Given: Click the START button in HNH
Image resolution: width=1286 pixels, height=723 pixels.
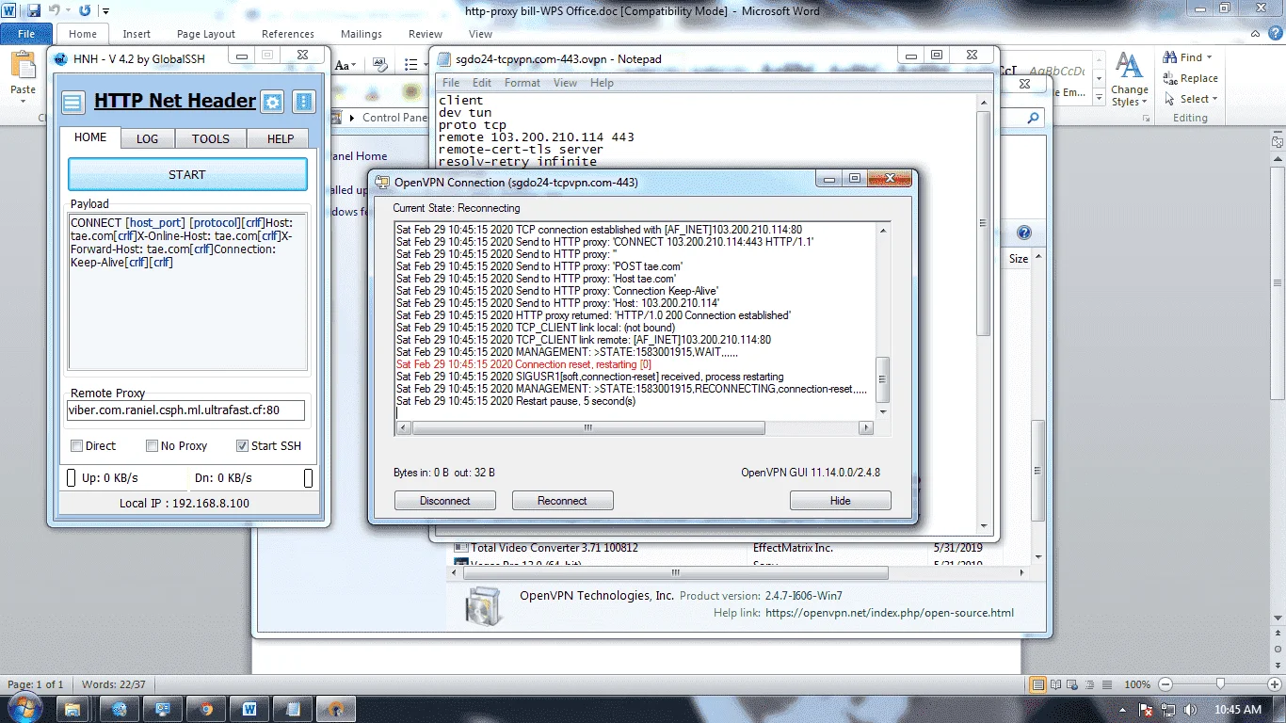Looking at the screenshot, I should [187, 175].
